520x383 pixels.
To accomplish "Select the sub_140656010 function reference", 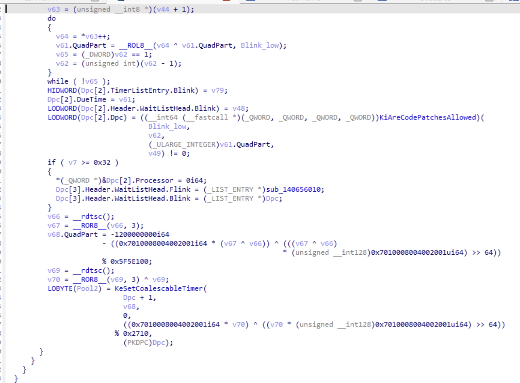I will point(295,189).
